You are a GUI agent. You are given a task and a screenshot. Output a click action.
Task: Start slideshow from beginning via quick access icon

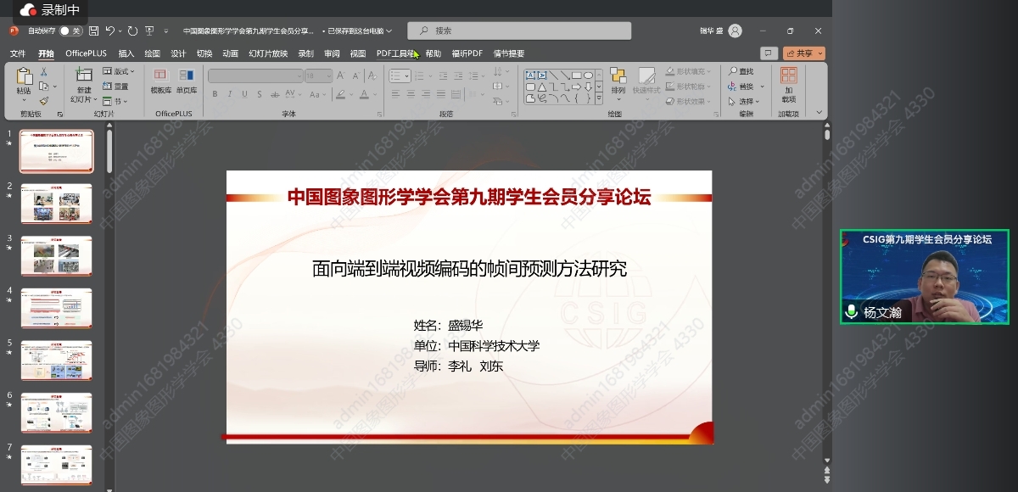149,31
